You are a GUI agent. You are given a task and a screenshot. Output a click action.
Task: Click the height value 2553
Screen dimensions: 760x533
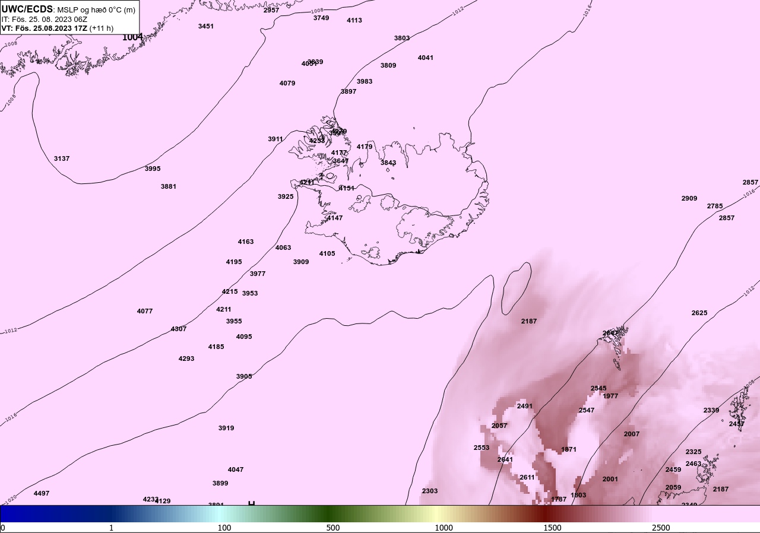(x=482, y=448)
